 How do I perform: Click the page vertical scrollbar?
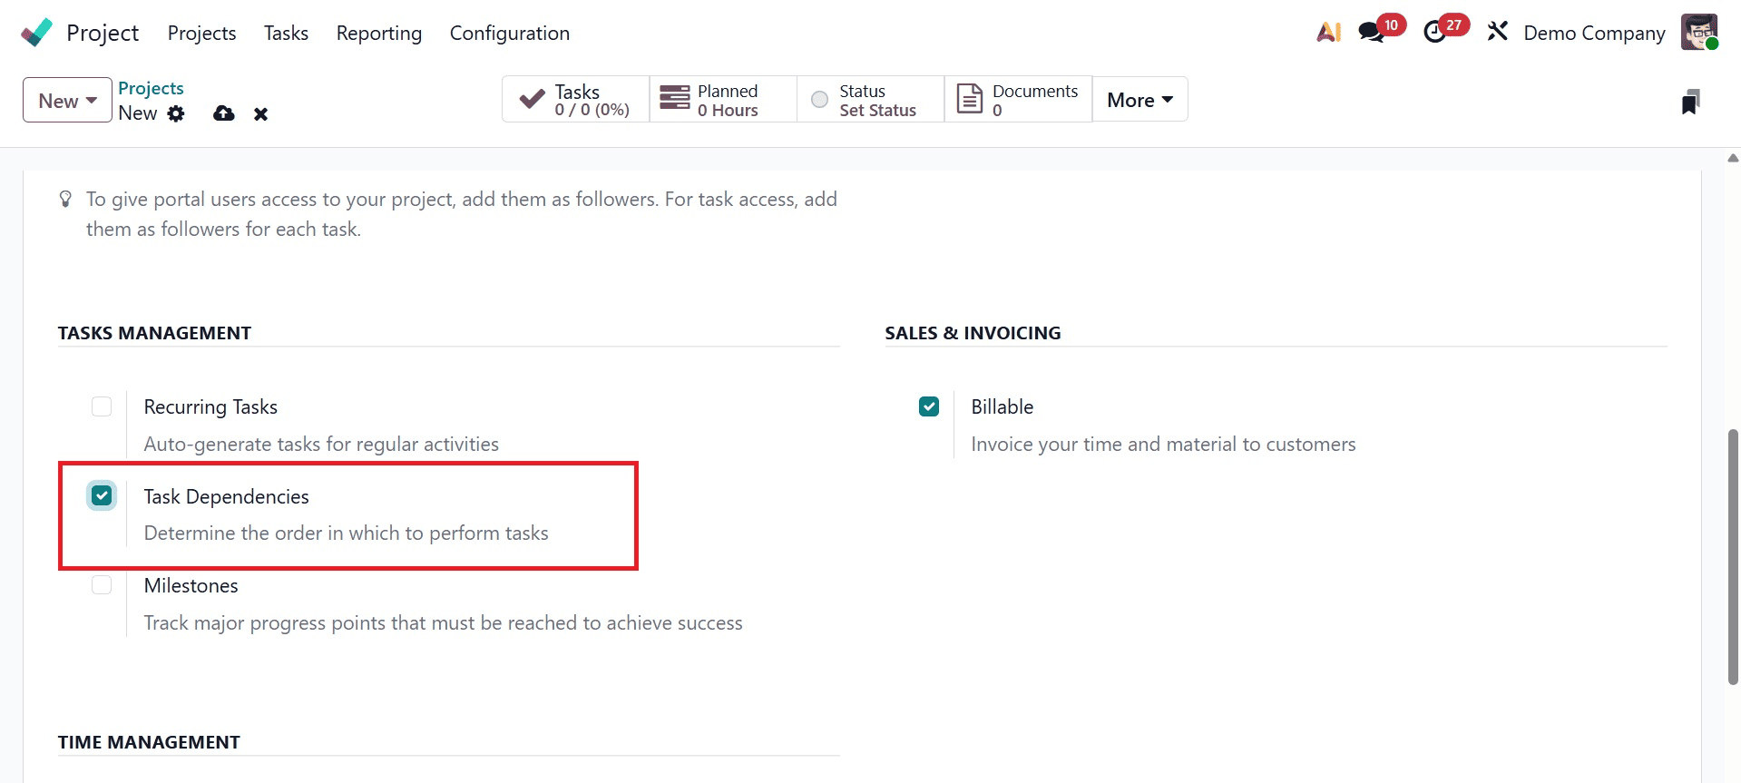pyautogui.click(x=1733, y=556)
